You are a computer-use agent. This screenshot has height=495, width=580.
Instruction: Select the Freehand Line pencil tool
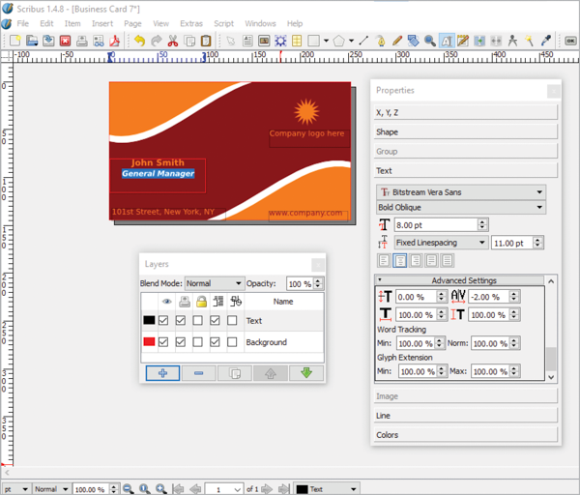397,41
